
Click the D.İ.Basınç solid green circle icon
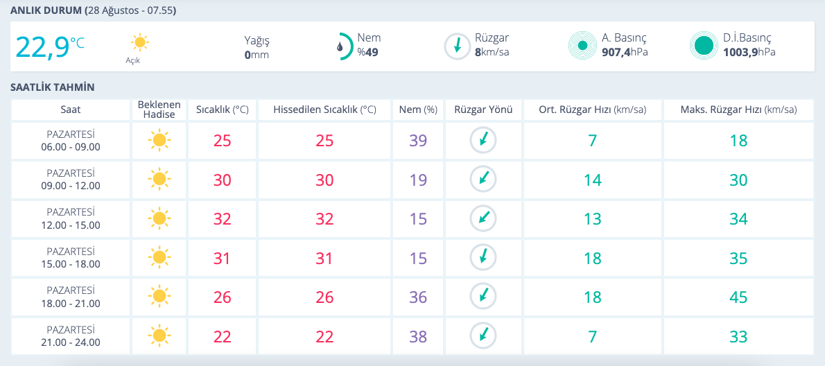tap(704, 46)
